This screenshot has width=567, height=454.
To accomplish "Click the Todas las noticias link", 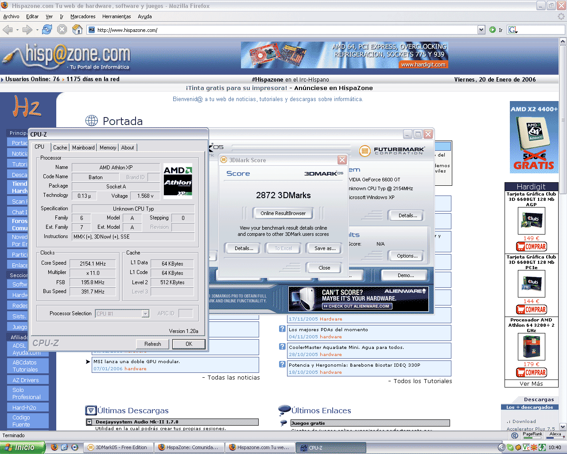I will [x=233, y=378].
